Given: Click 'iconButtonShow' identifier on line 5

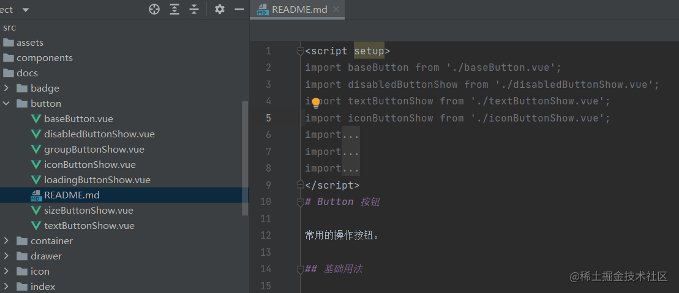Looking at the screenshot, I should click(391, 118).
